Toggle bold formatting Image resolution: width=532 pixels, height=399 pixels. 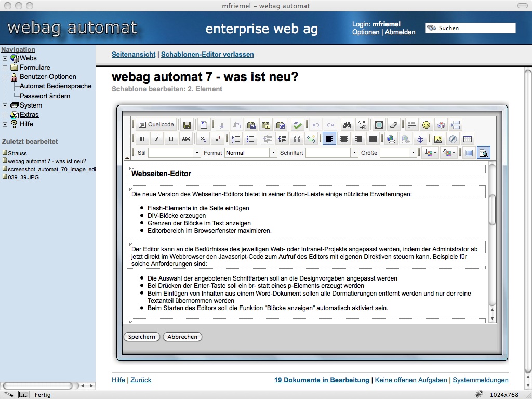(x=142, y=139)
